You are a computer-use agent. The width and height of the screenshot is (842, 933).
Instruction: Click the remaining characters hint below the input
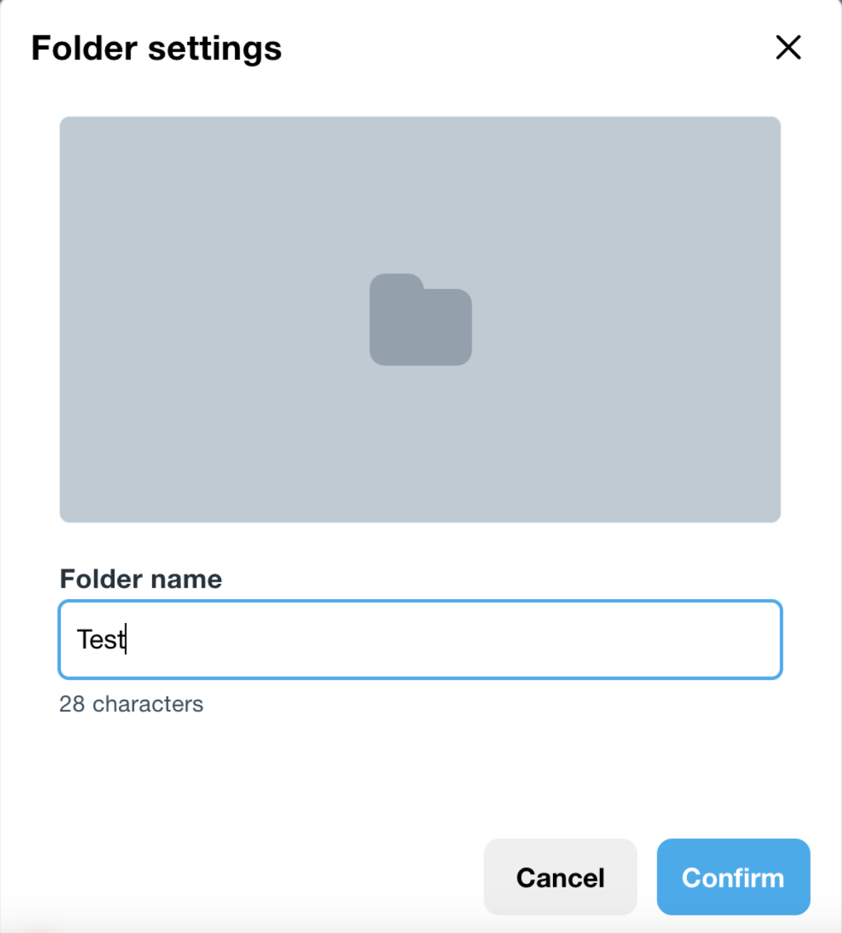[131, 704]
